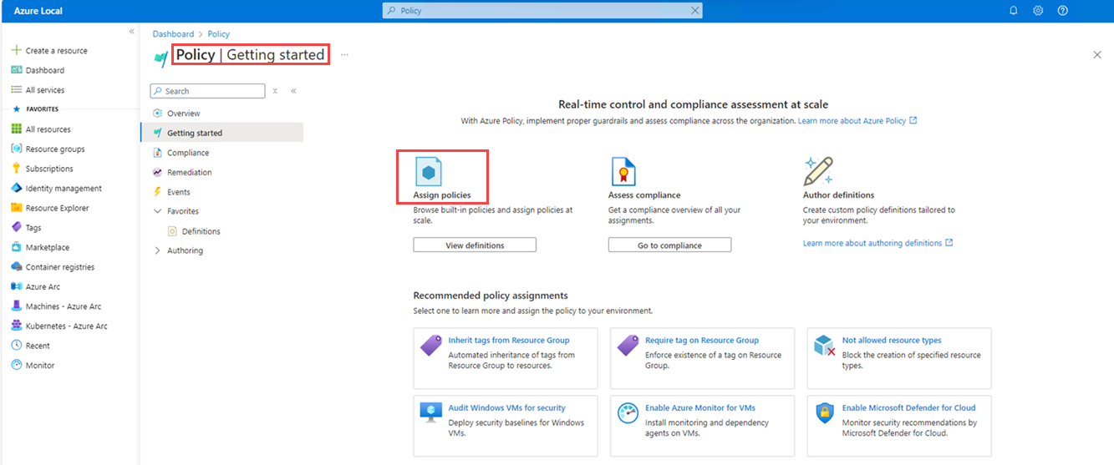
Task: Collapse the Policy resource menu pane
Action: coord(293,91)
